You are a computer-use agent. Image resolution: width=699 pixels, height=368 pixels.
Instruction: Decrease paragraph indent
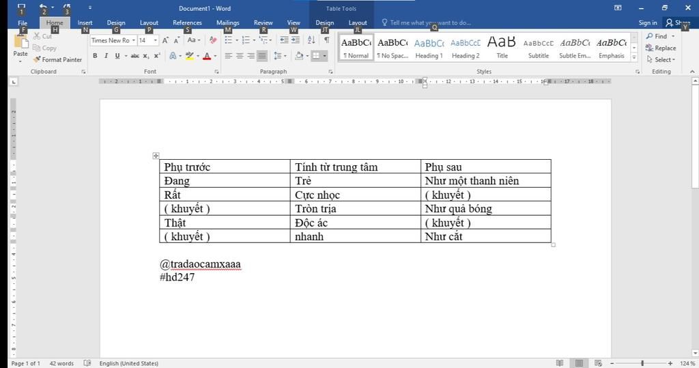284,40
